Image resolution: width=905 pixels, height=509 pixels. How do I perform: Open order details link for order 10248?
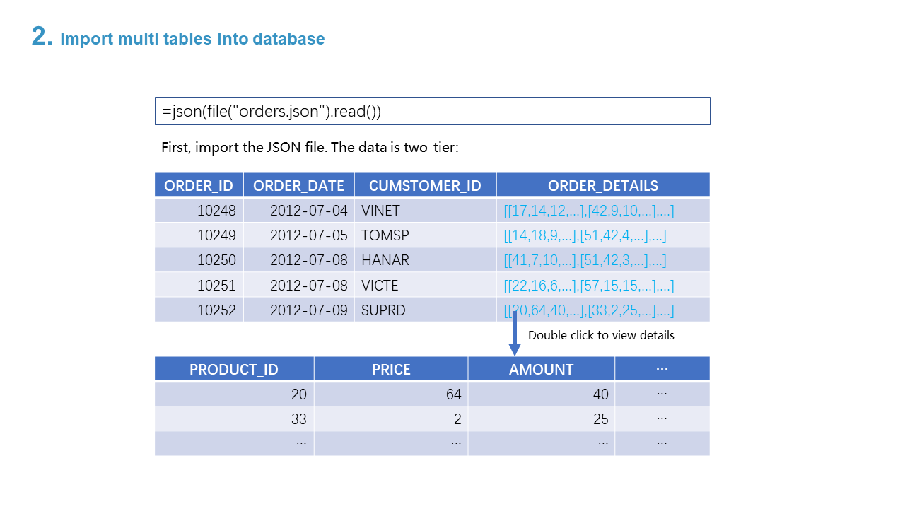tap(588, 211)
